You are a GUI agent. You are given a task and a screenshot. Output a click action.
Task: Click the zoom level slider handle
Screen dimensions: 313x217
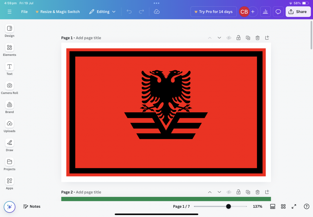point(228,206)
